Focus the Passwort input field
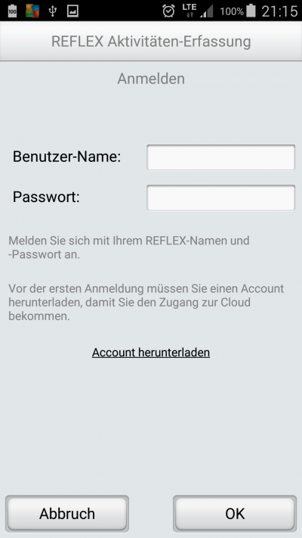This screenshot has height=538, width=302. [x=221, y=197]
